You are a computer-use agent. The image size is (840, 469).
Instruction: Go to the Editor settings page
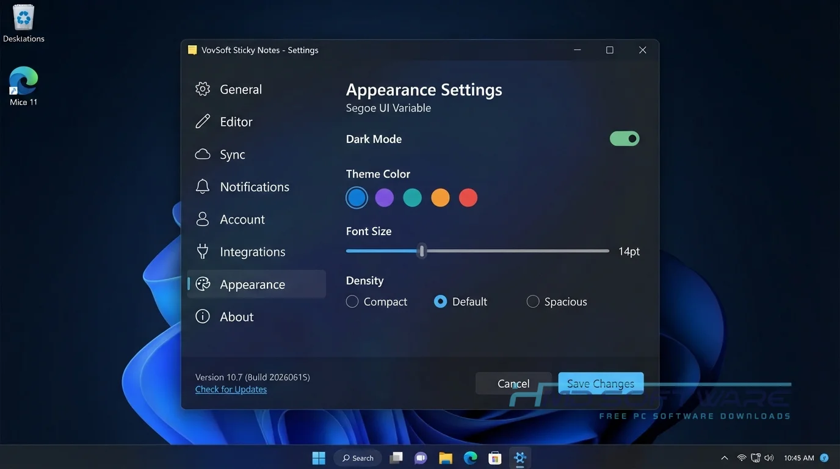tap(256, 122)
